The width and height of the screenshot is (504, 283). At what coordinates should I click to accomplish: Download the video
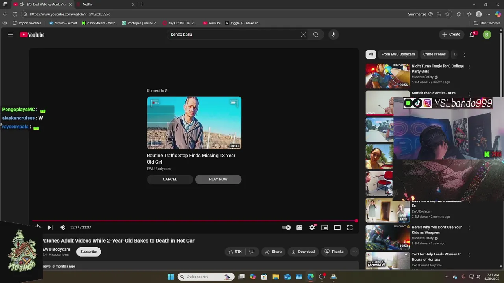(302, 252)
